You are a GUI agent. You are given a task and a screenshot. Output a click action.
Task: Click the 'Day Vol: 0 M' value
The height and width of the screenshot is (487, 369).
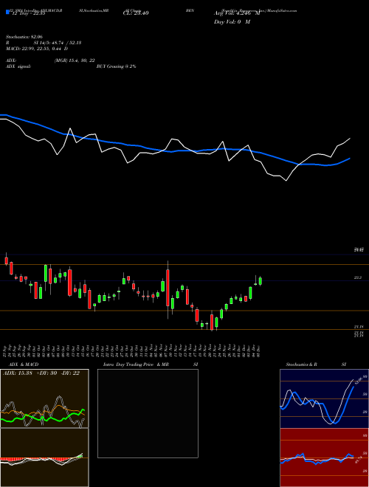point(232,22)
